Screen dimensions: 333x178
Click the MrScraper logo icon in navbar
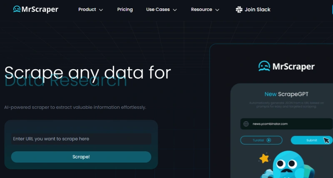(x=17, y=9)
